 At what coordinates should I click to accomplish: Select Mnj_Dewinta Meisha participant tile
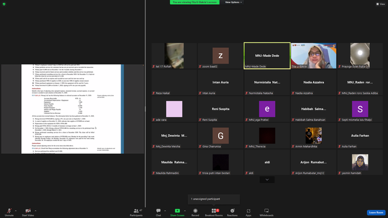[174, 136]
